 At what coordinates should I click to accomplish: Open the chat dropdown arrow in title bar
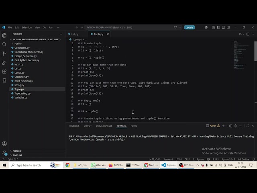click(x=180, y=27)
